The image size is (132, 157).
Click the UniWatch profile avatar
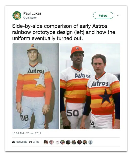coord(17,16)
